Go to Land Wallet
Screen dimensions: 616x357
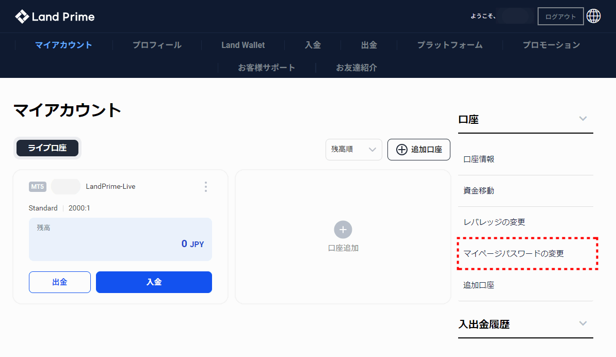click(x=243, y=45)
